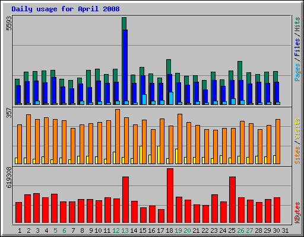Click day 28 on the x-axis

pyautogui.click(x=258, y=230)
